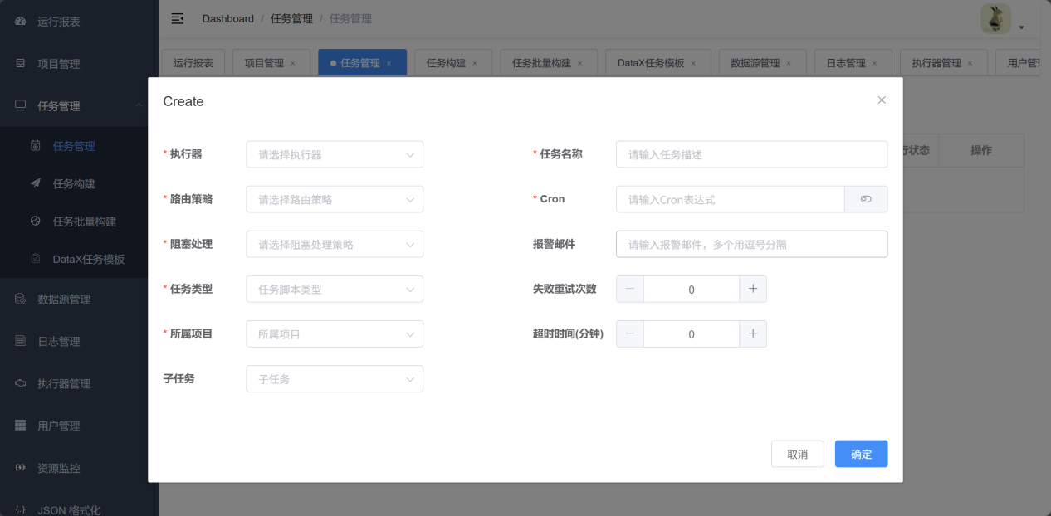This screenshot has width=1051, height=516.
Task: Click the 运行报表 dashboard icon in sidebar
Action: 21,22
